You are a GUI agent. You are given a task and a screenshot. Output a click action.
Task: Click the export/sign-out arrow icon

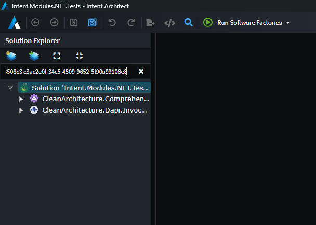tap(151, 23)
